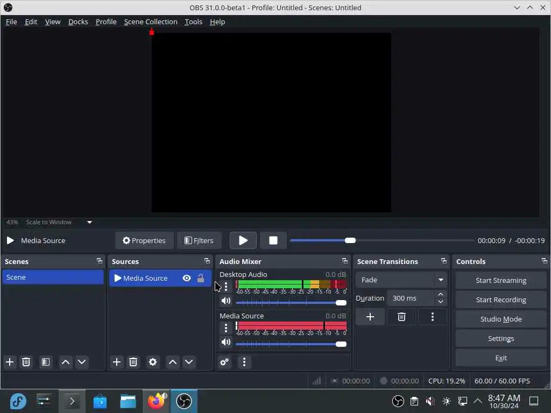Toggle Media Source visibility eye

187,278
